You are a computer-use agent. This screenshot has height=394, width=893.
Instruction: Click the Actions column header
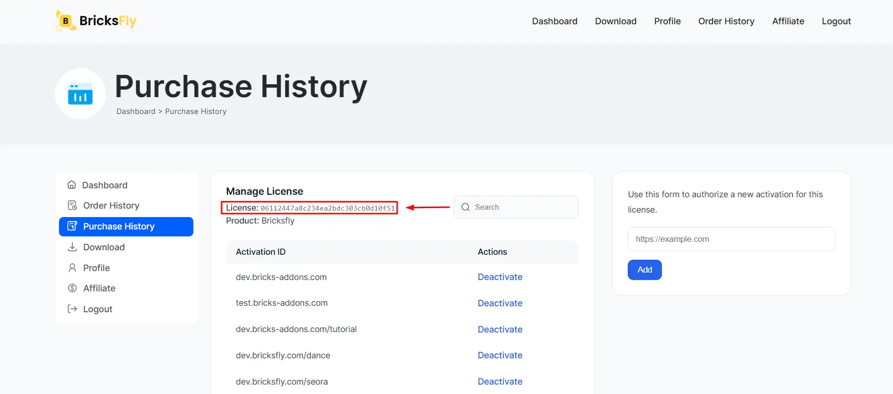[x=492, y=252]
